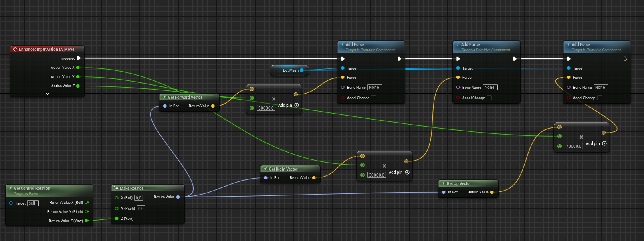Image resolution: width=644 pixels, height=241 pixels.
Task: Click Get Up Vector's Return Value pin
Action: 492,192
